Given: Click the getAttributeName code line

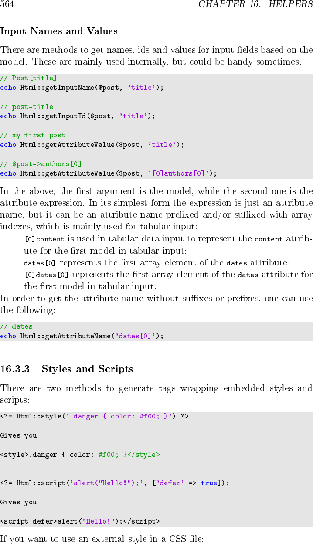Looking at the screenshot, I should click(x=82, y=336).
